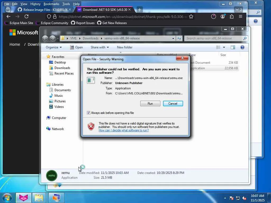Viewport: 271px width, 203px height.
Task: Click the Windows Start orb
Action: [x=7, y=198]
